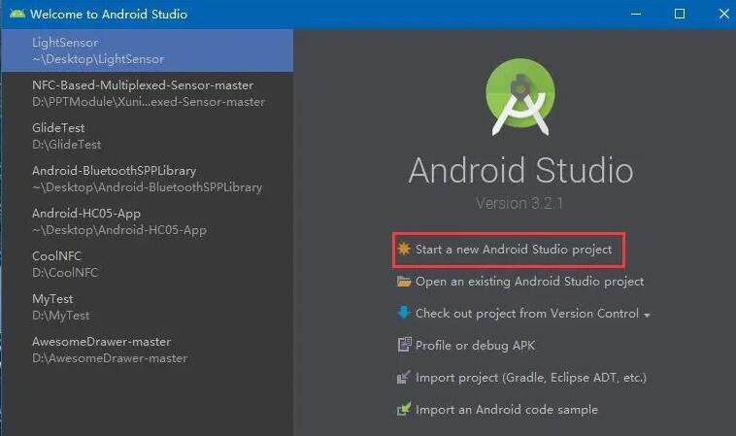Open the Android-BluetoothSPPLibrary recent project

[148, 179]
